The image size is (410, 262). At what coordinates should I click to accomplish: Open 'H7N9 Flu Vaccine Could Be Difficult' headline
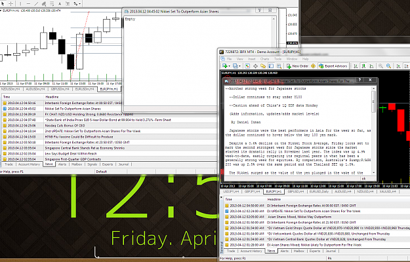click(79, 137)
